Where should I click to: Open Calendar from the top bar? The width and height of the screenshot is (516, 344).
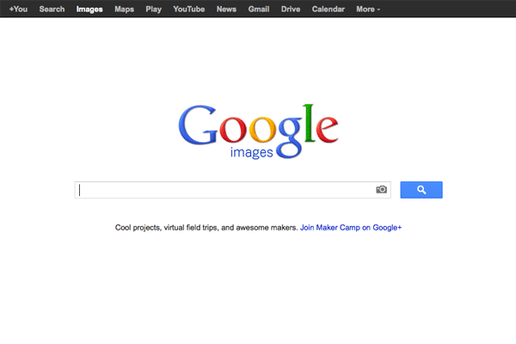[329, 9]
